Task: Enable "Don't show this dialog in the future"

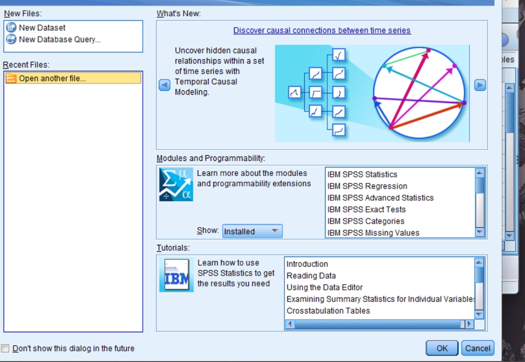Action: coord(5,348)
